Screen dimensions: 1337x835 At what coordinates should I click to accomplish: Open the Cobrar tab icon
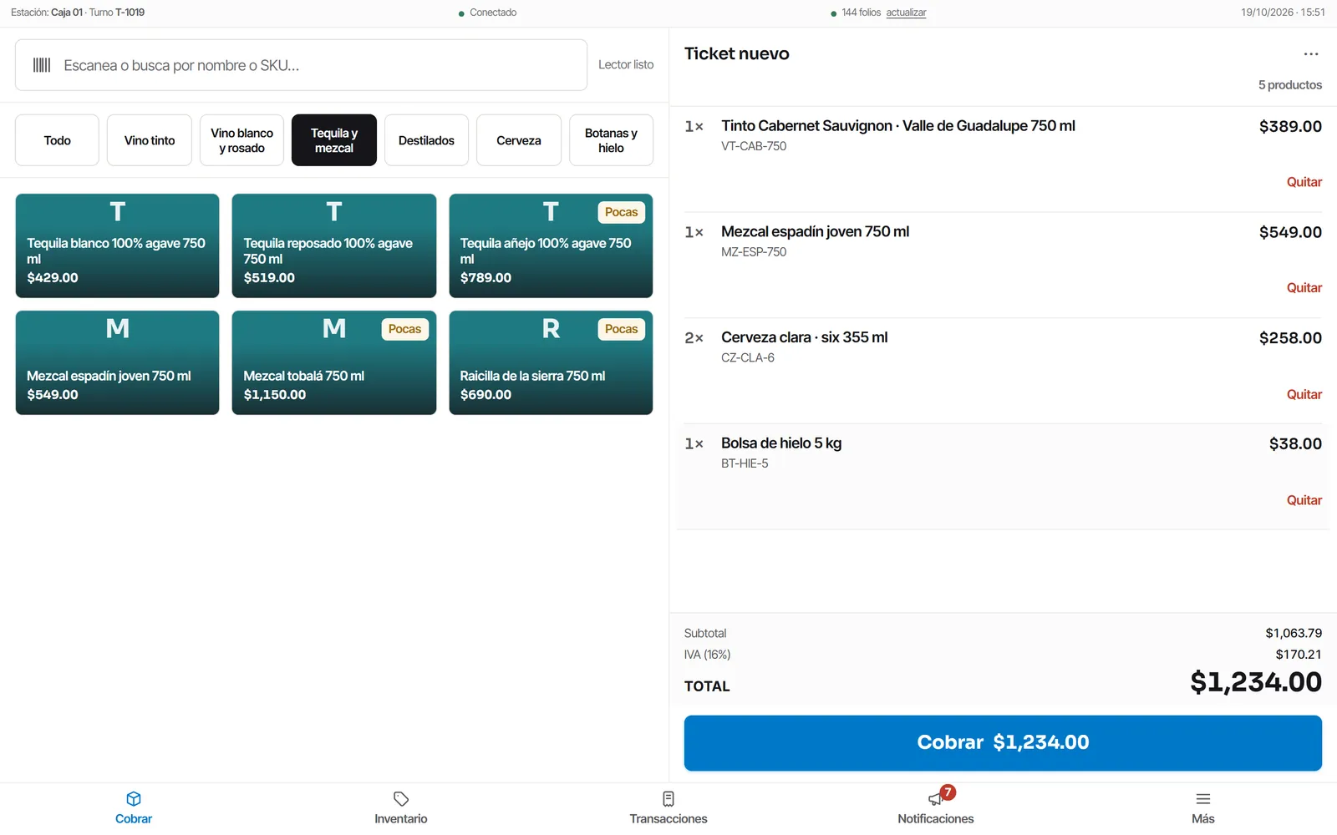click(134, 799)
